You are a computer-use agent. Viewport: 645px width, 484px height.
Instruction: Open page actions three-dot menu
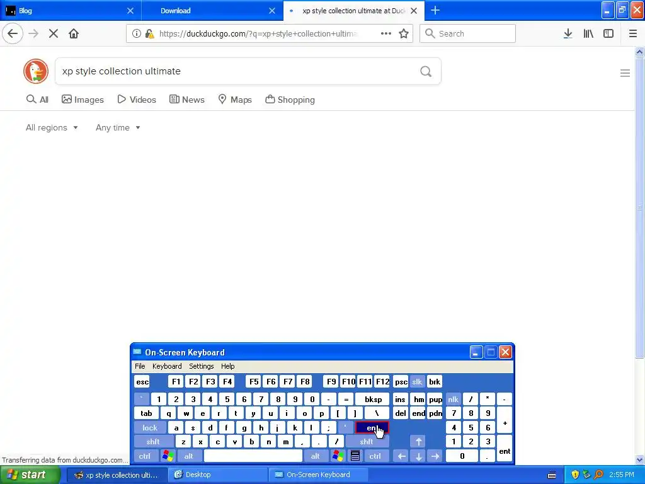386,34
